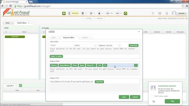Expand the Reports panel
The image size is (189, 106).
click(99, 18)
